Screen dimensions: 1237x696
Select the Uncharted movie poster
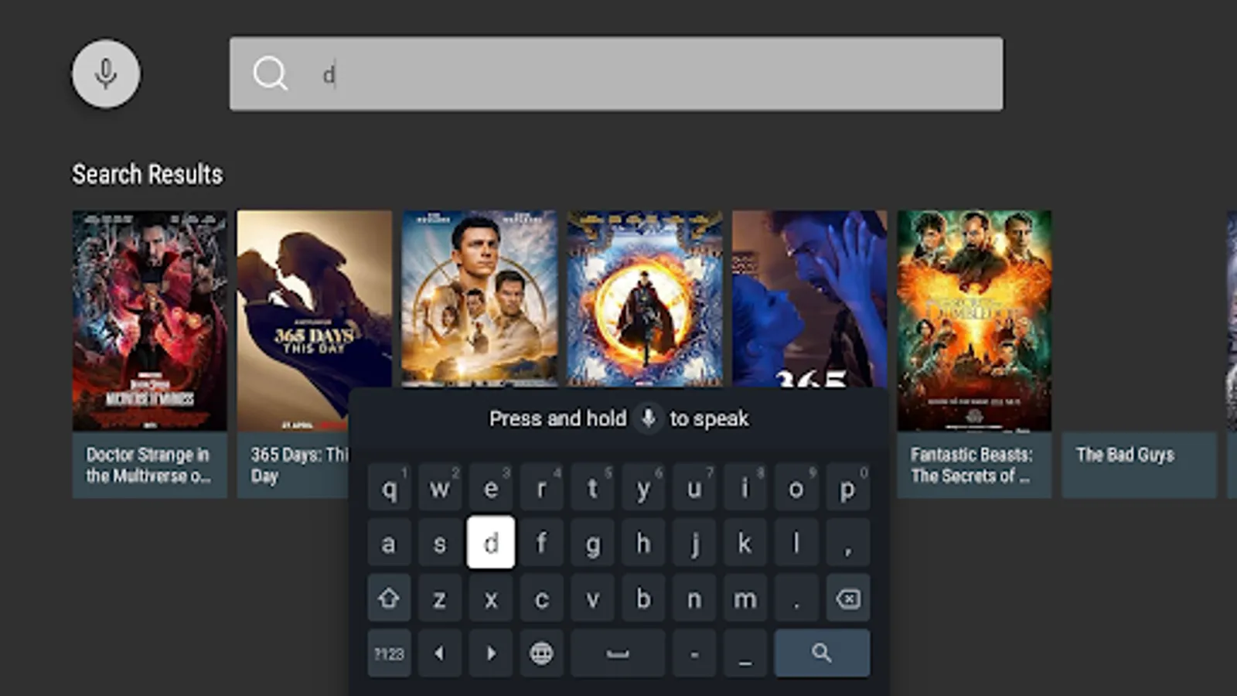click(479, 298)
